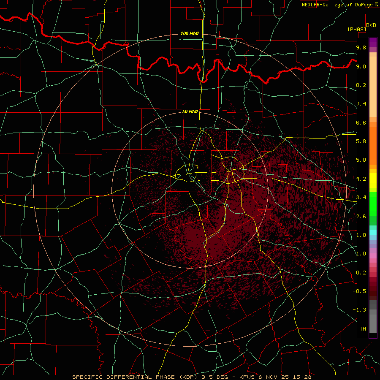Click the KFWS 8 NOV 25 15:28 timestamp
The width and height of the screenshot is (380, 380).
tap(275, 377)
